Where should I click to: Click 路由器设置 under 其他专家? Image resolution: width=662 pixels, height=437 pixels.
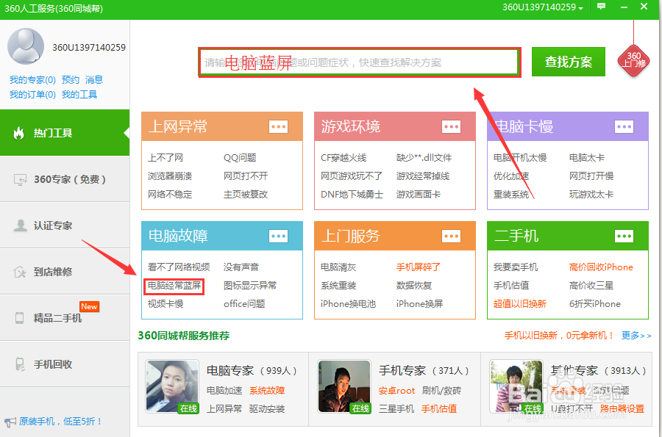coord(622,409)
